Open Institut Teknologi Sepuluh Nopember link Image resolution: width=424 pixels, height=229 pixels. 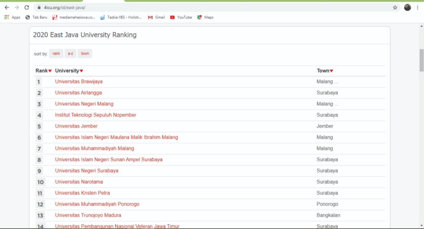[x=96, y=115]
